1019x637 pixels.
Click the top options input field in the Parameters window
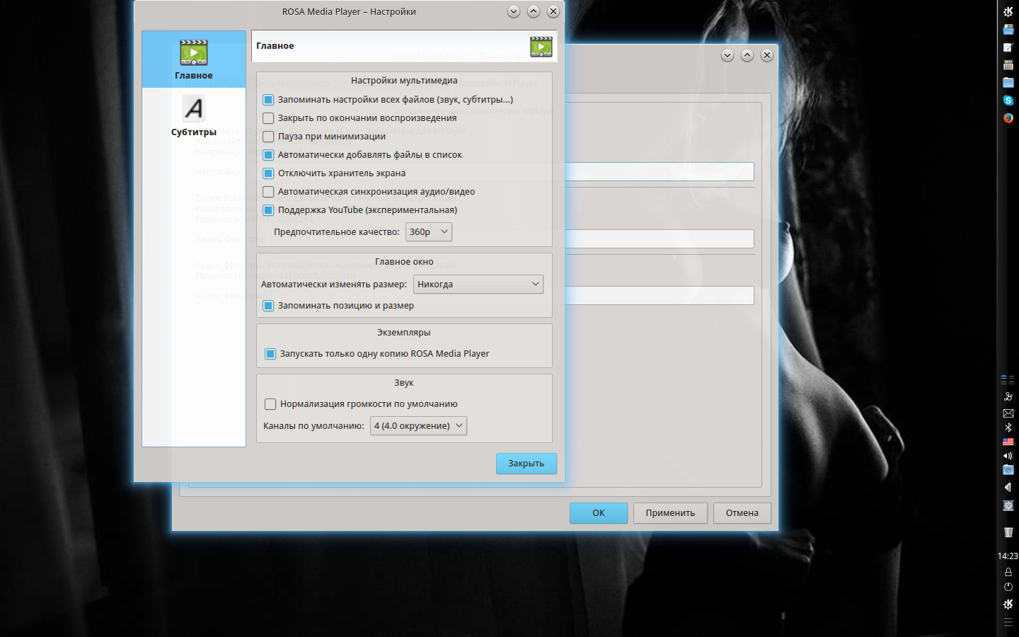pyautogui.click(x=660, y=171)
